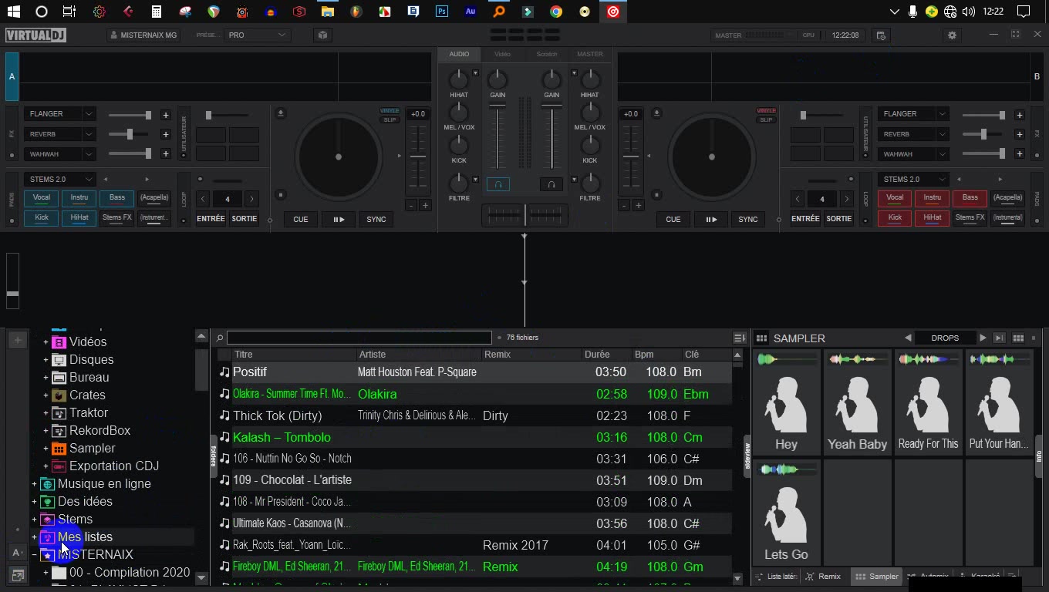
Task: Click the plus beside deck B Reverb slider
Action: 1019,134
